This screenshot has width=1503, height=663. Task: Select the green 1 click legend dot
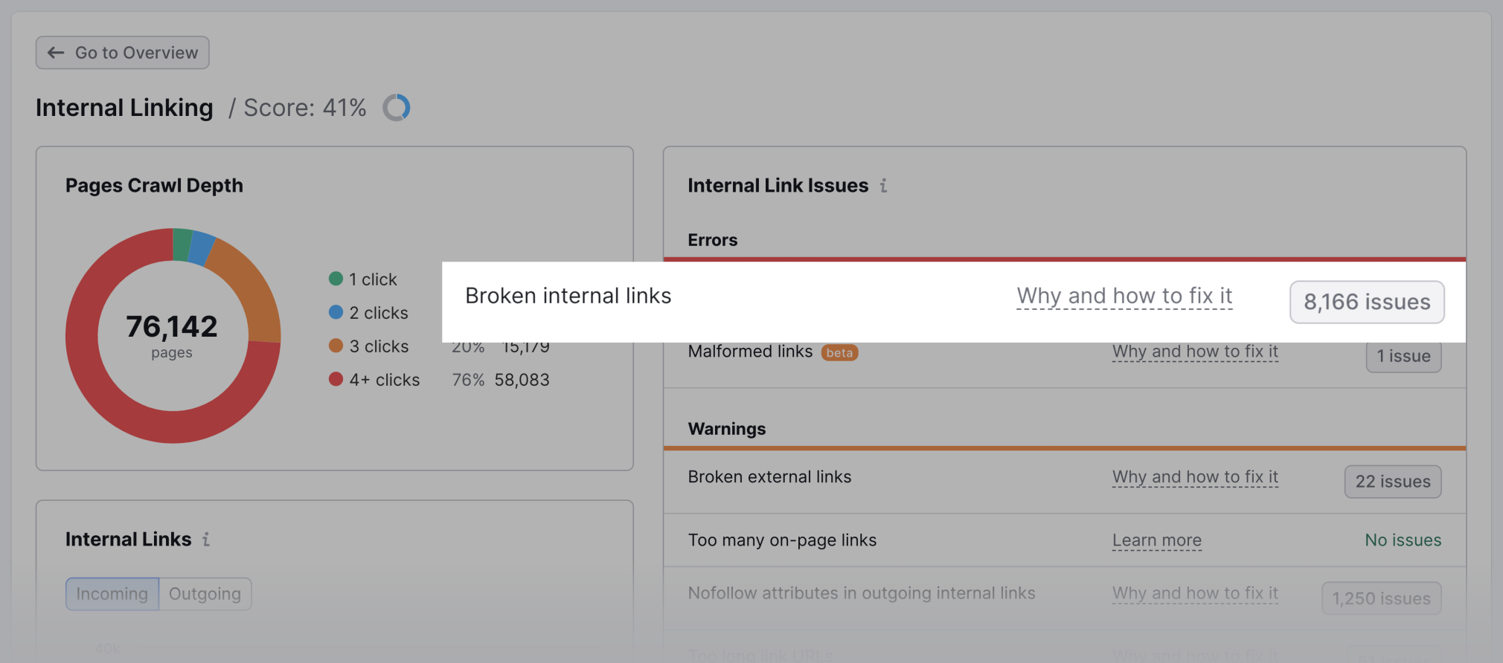click(x=336, y=279)
